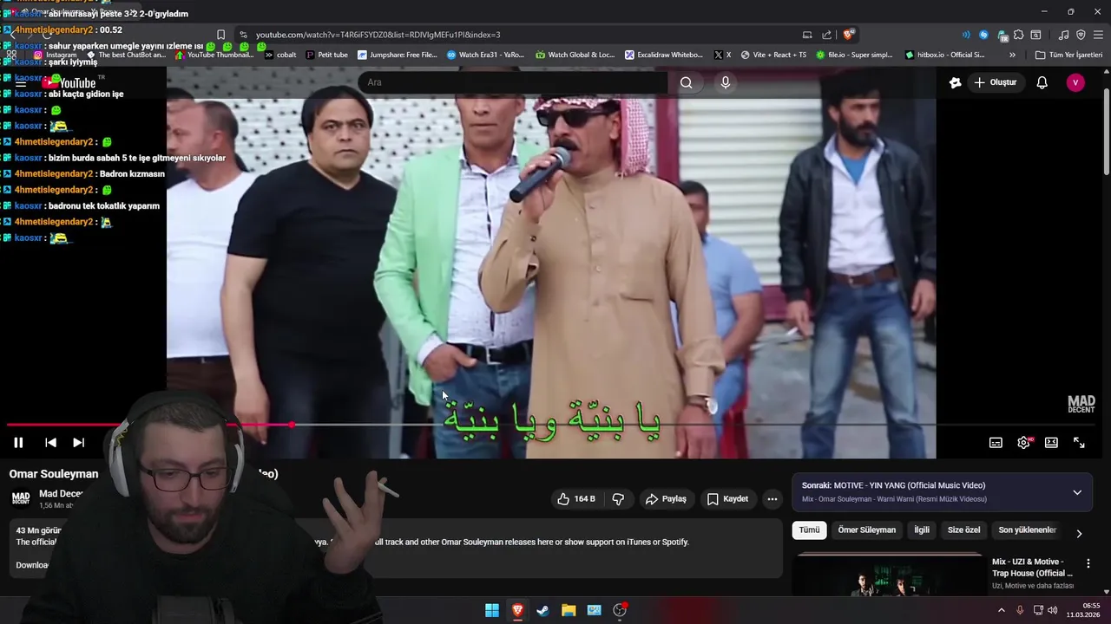Screen dimensions: 1111x624
Task: Switch the player to theater mode
Action: pos(1051,442)
